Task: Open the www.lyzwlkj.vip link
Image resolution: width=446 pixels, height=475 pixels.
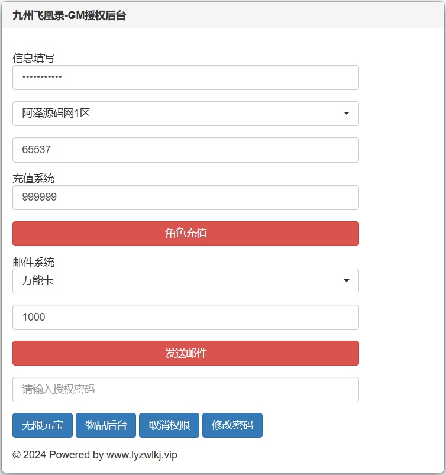Action: tap(141, 455)
